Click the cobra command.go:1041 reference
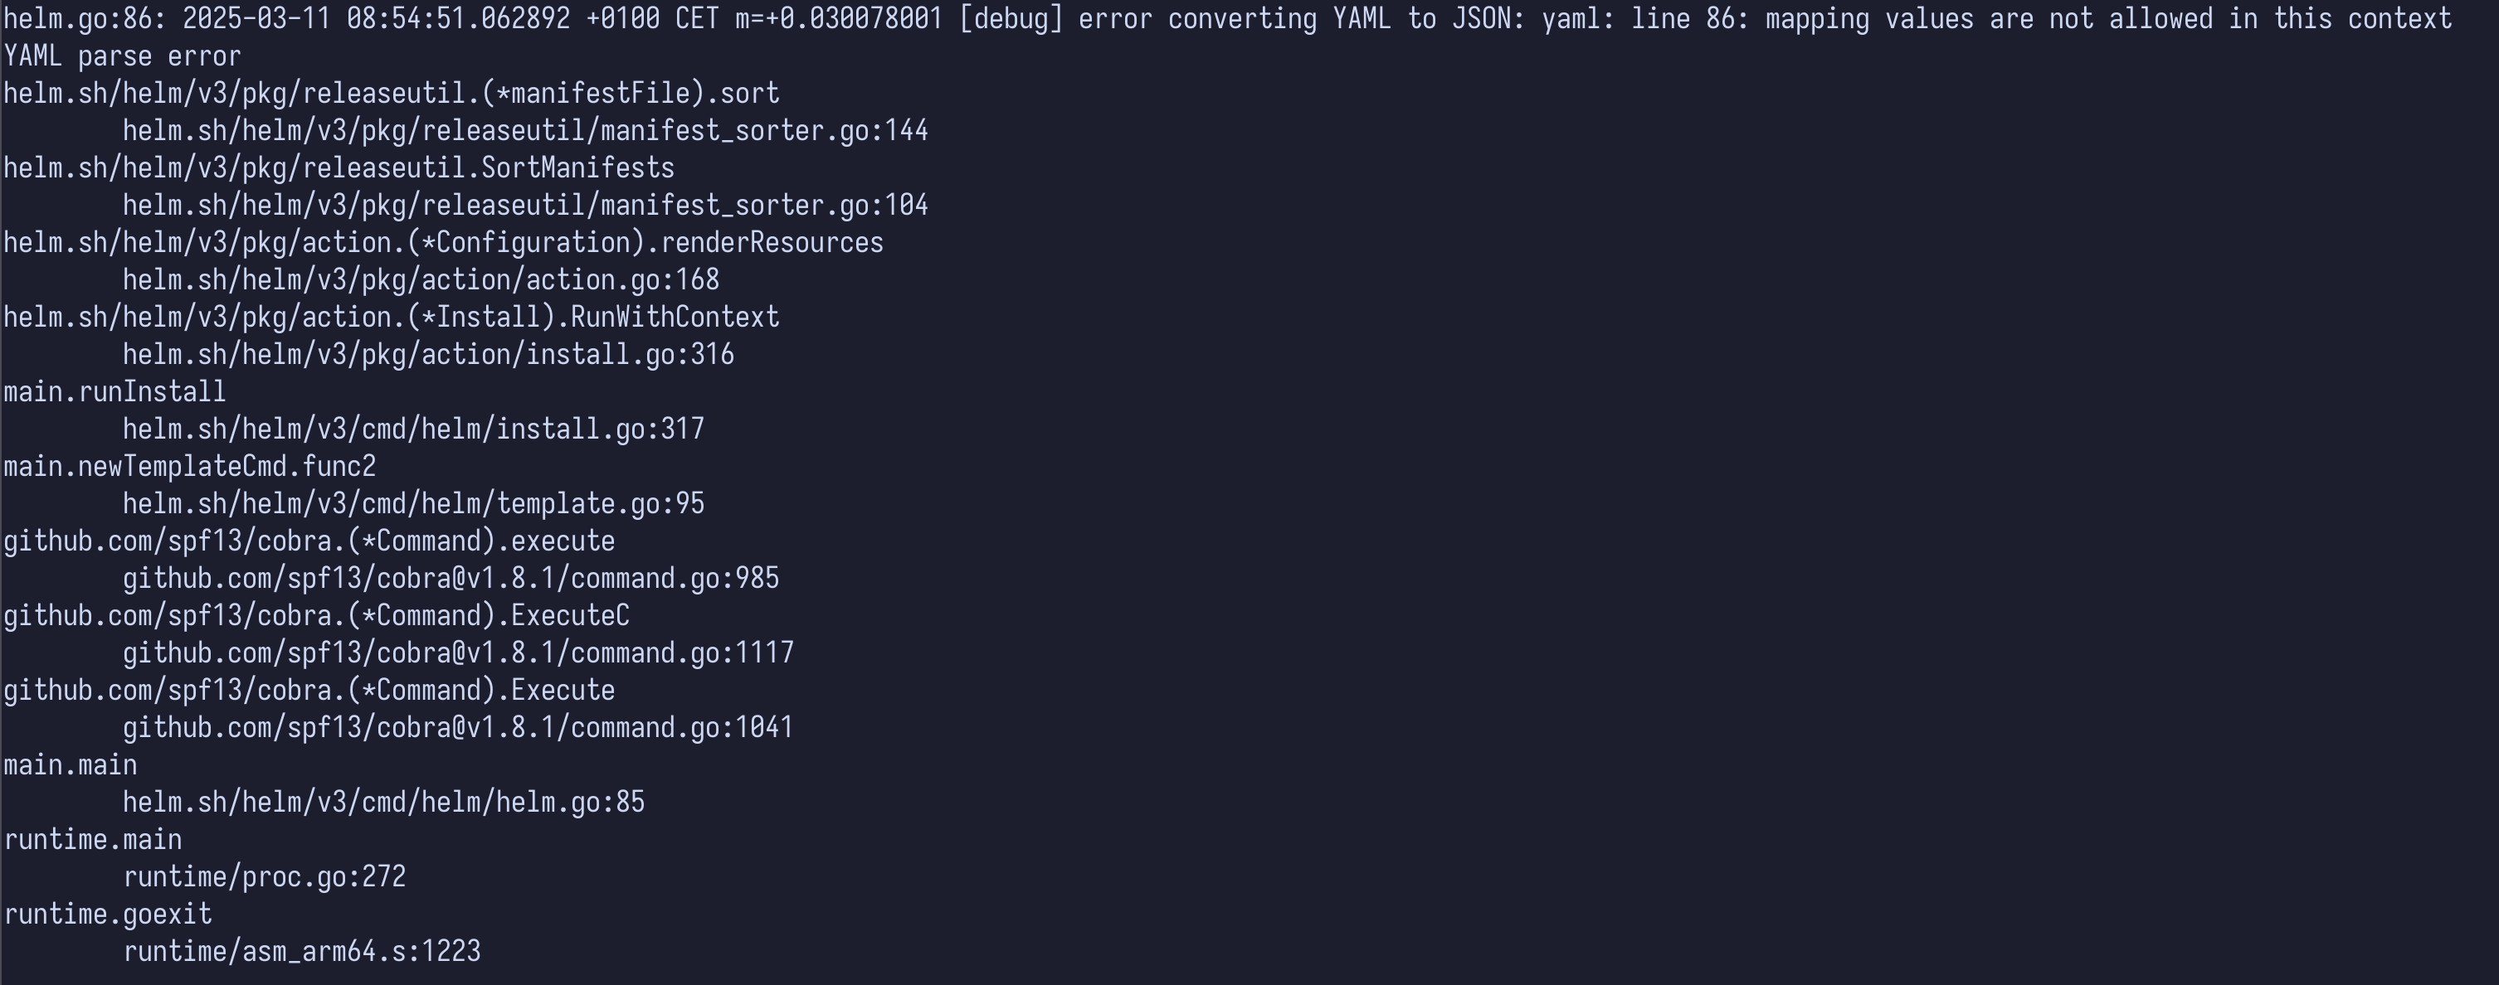Viewport: 2499px width, 985px height. tap(458, 728)
